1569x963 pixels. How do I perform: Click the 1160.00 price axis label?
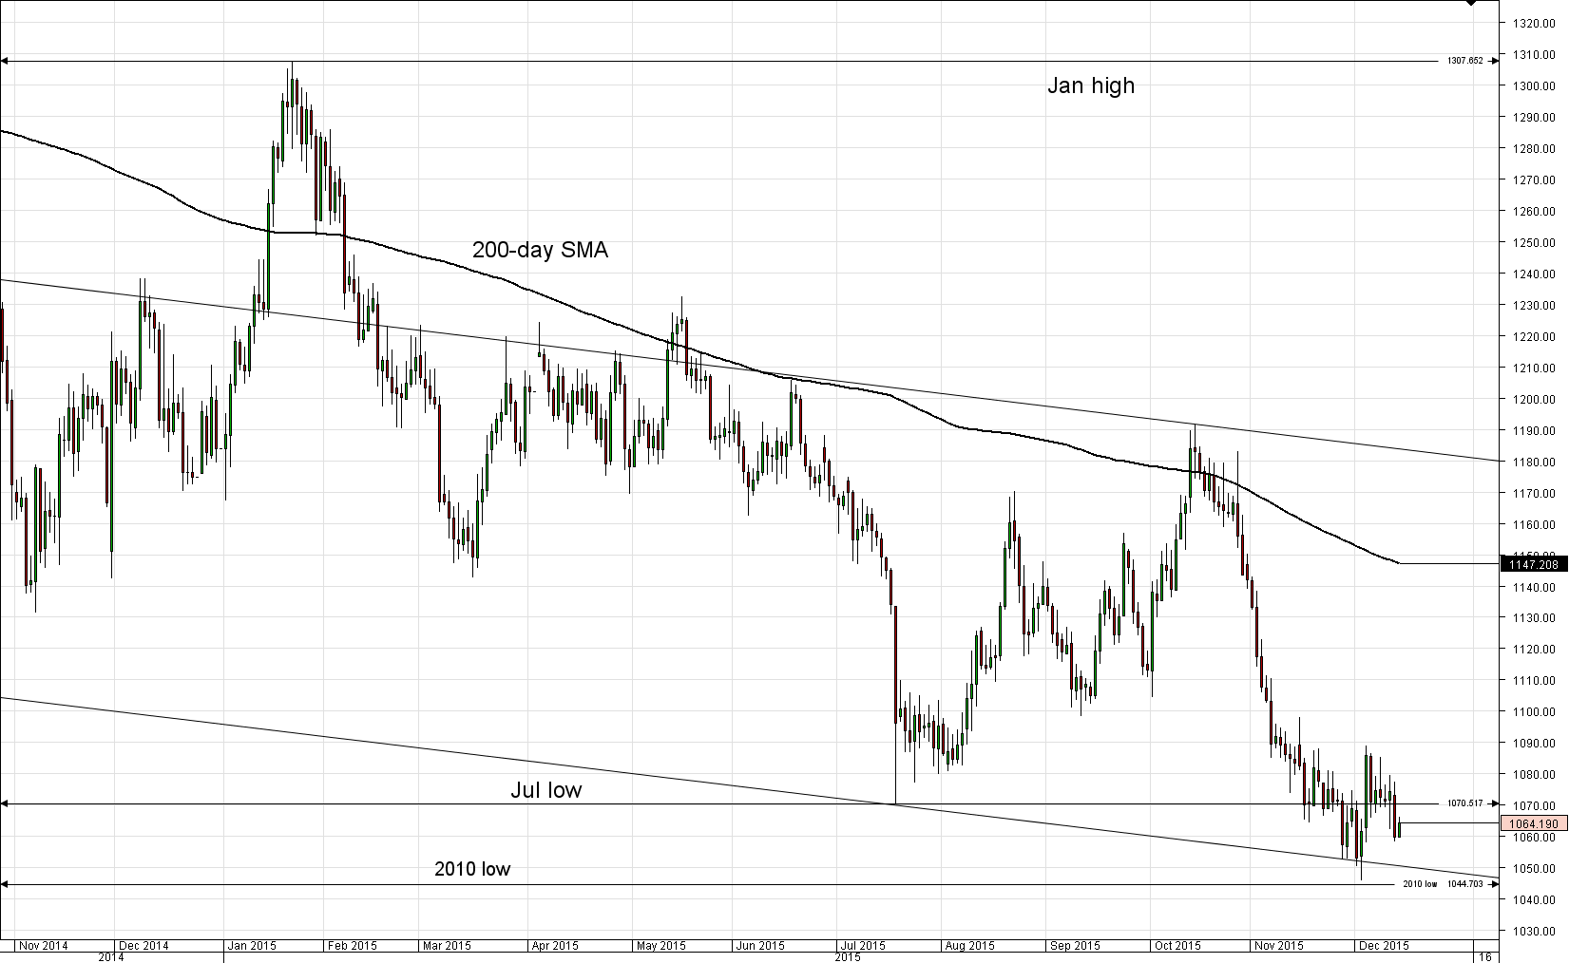click(1535, 525)
